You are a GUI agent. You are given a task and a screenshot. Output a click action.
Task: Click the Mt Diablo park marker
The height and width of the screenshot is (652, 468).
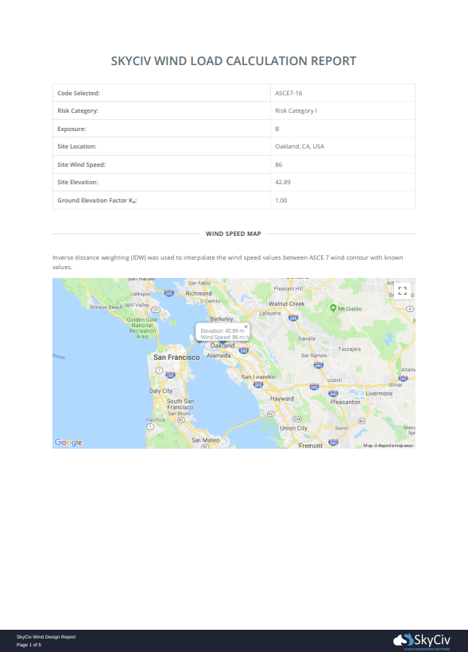tap(333, 308)
